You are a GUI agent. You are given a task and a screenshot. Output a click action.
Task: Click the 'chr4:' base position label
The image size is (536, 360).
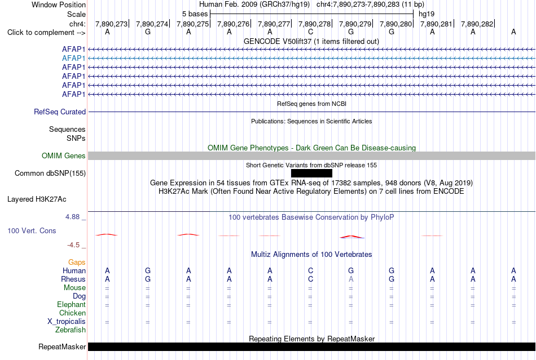tap(78, 24)
